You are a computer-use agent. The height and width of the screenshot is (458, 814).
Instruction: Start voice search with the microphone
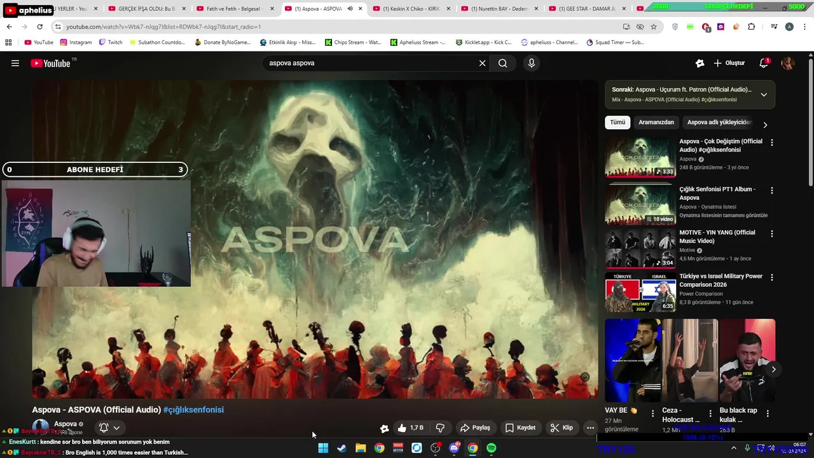coord(532,63)
